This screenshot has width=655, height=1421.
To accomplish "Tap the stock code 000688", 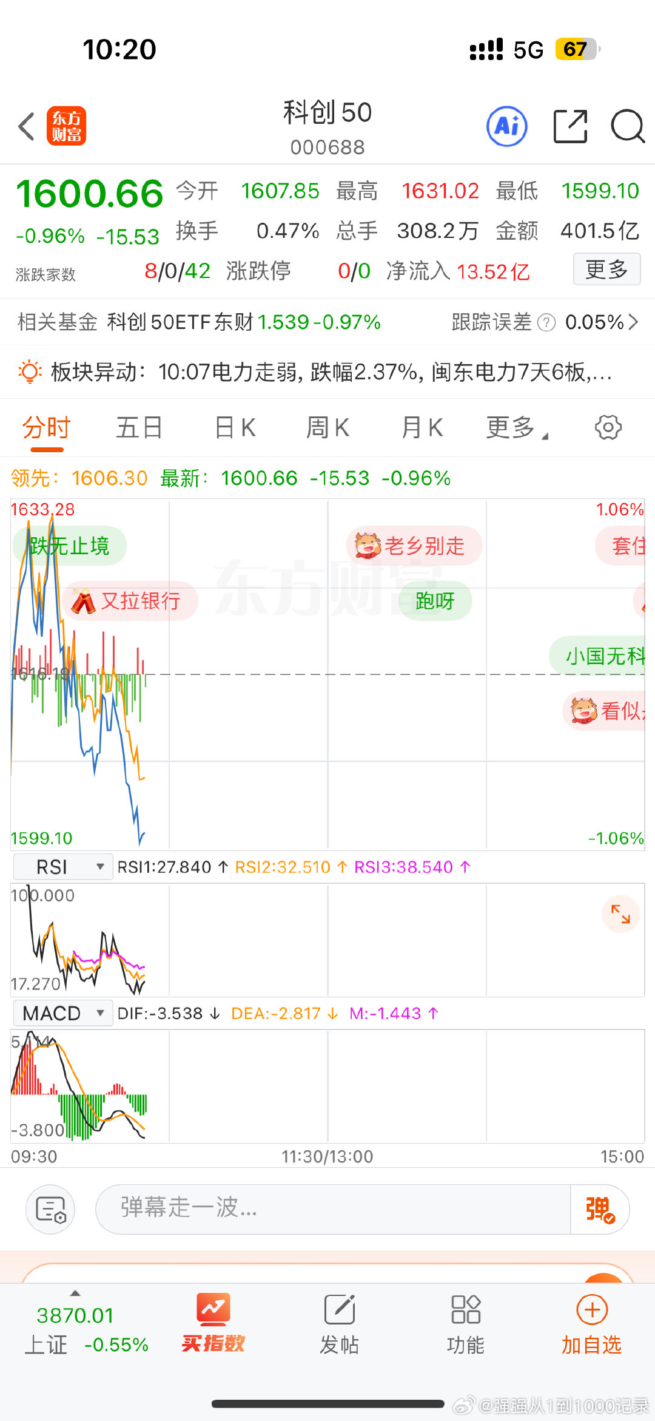I will [327, 147].
